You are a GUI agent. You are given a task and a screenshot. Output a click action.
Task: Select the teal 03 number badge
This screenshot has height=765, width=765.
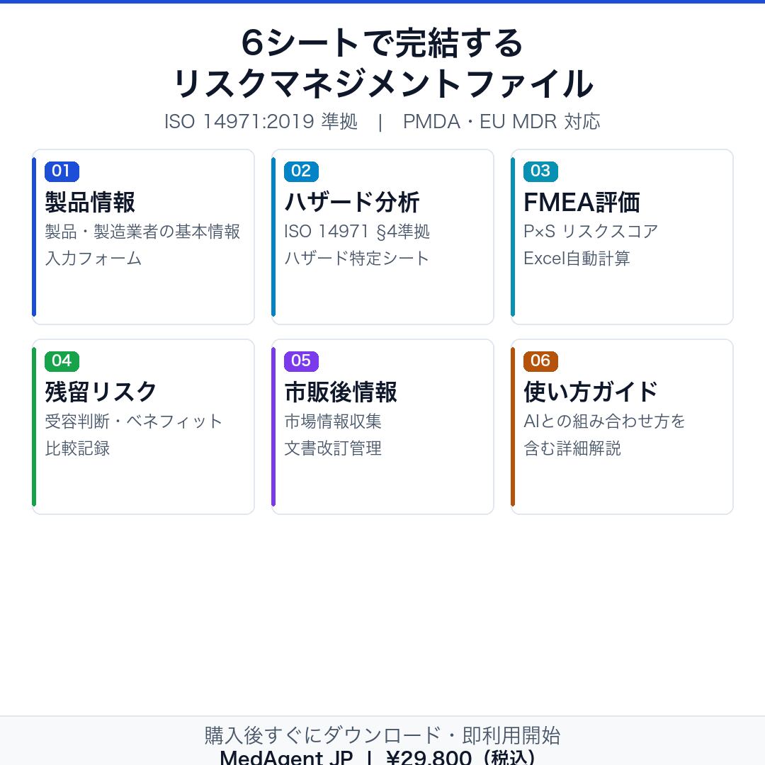coord(540,171)
